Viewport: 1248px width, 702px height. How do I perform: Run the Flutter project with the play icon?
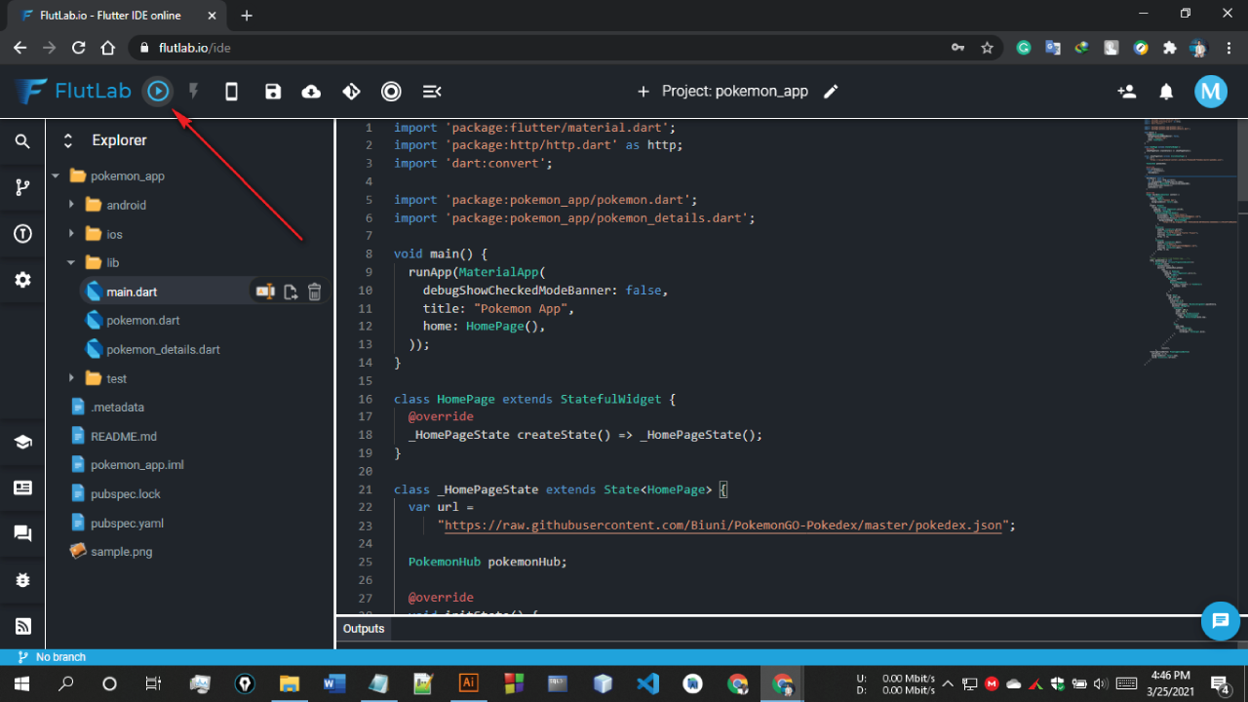[x=157, y=91]
